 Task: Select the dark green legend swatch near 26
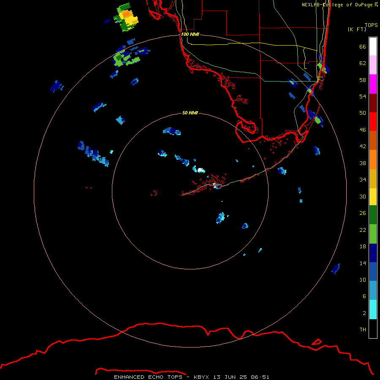[x=373, y=215]
